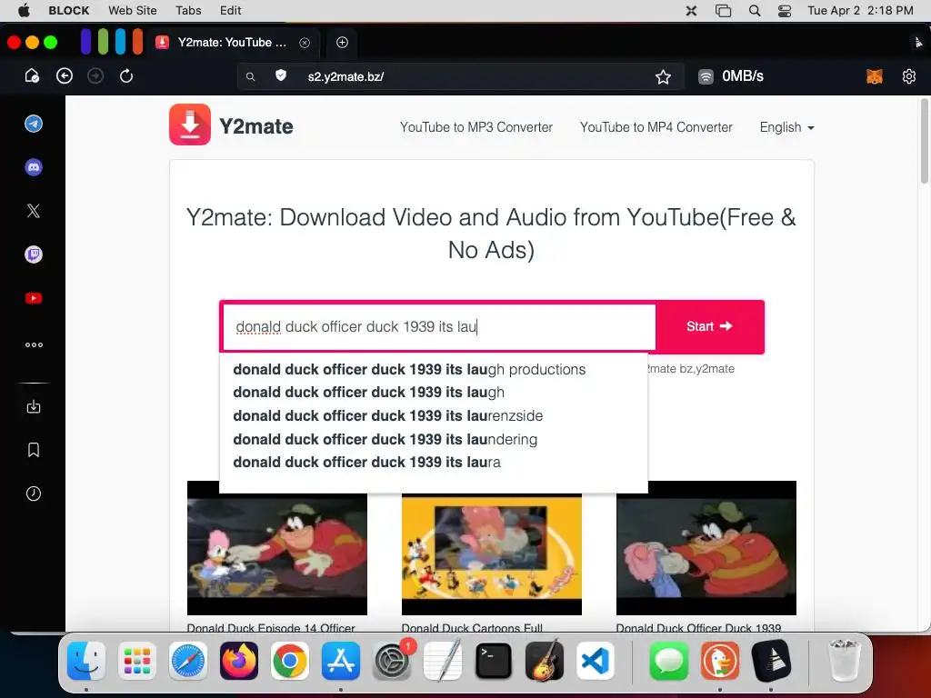Screen dimensions: 931x698
Task: Open System Settings from the Dock
Action: (x=392, y=661)
